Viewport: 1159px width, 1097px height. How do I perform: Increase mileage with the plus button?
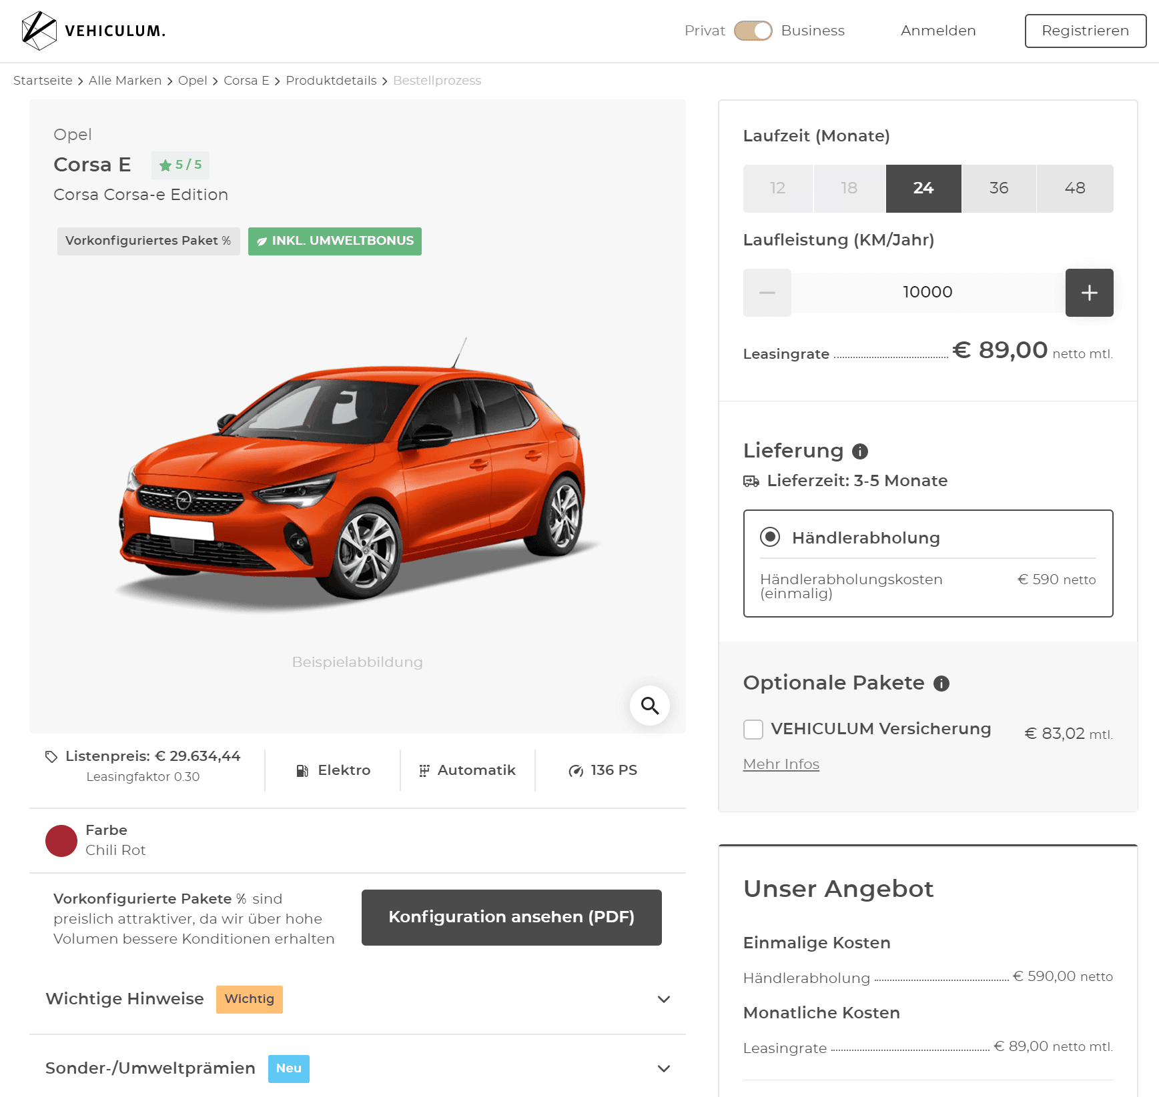point(1089,293)
